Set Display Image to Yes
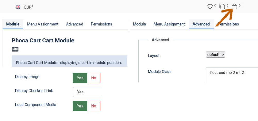 coord(80,78)
